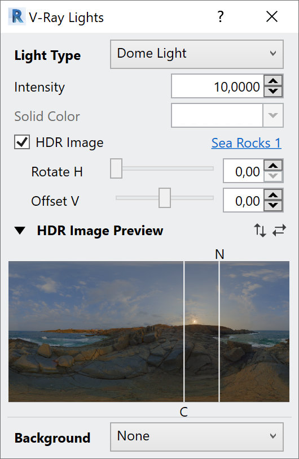Decrease Intensity with the down arrow
The height and width of the screenshot is (459, 299).
[x=273, y=91]
